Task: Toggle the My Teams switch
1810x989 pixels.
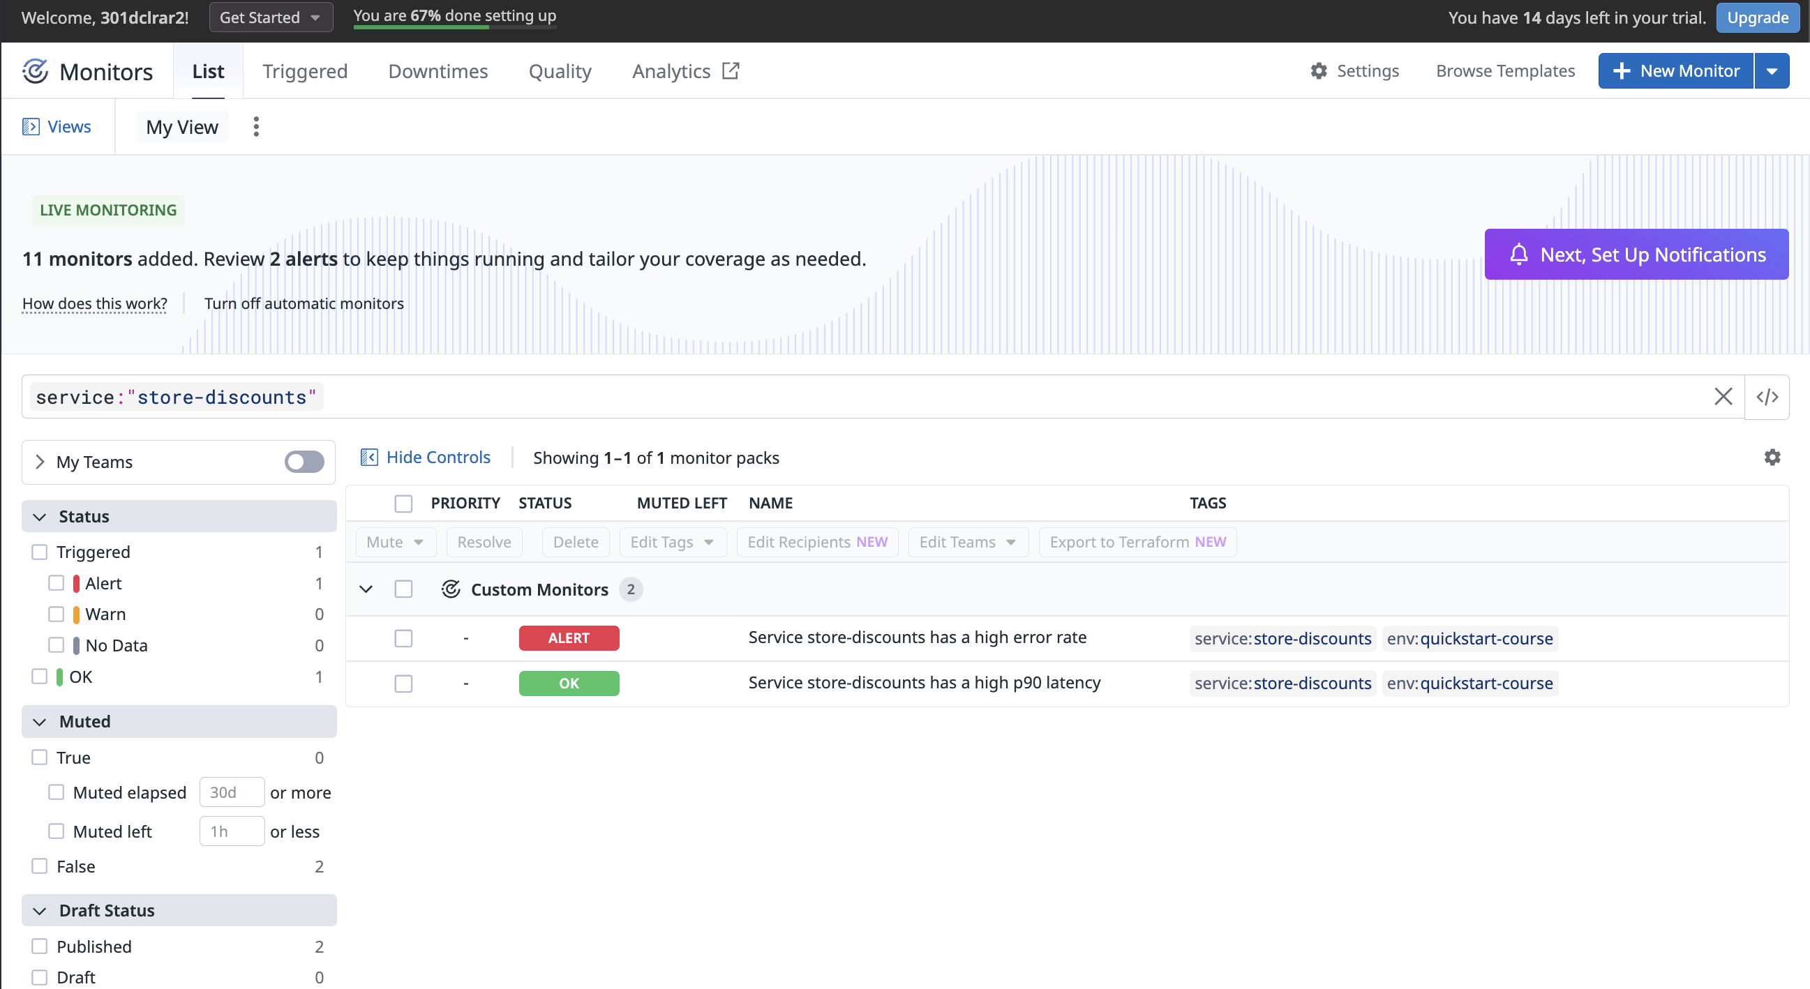Action: coord(304,462)
